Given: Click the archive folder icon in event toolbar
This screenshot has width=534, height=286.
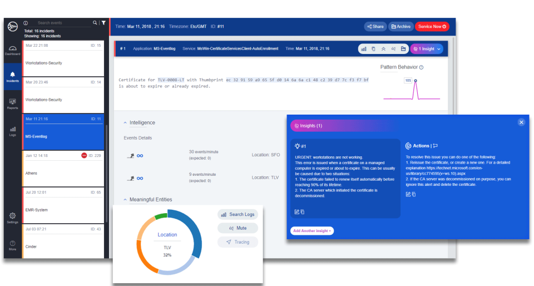Looking at the screenshot, I should (x=403, y=49).
